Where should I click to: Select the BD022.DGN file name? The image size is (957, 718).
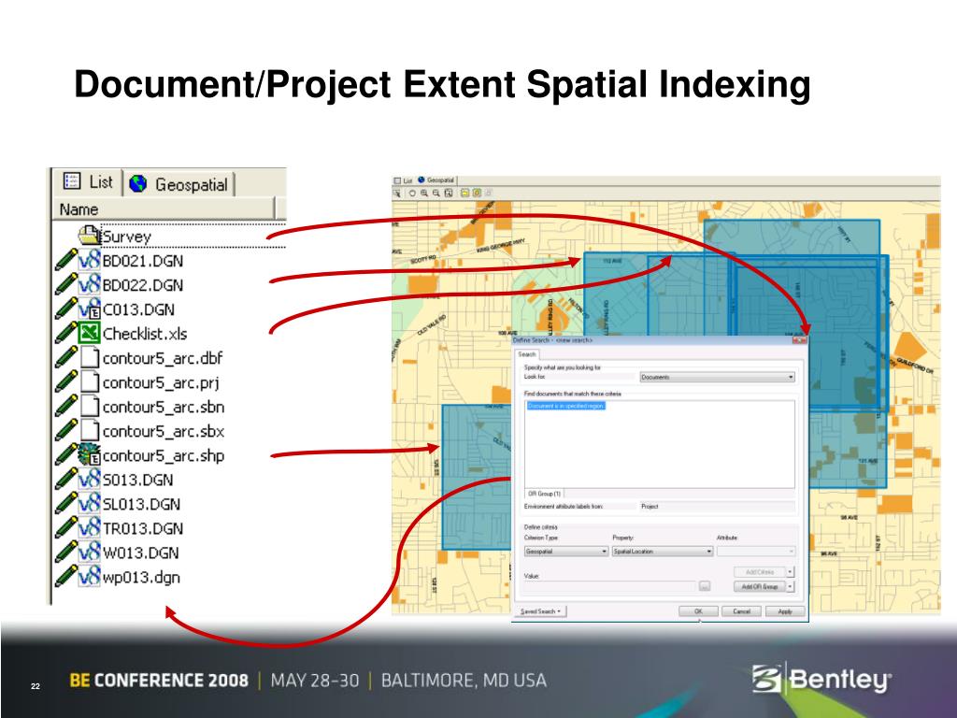pos(143,285)
